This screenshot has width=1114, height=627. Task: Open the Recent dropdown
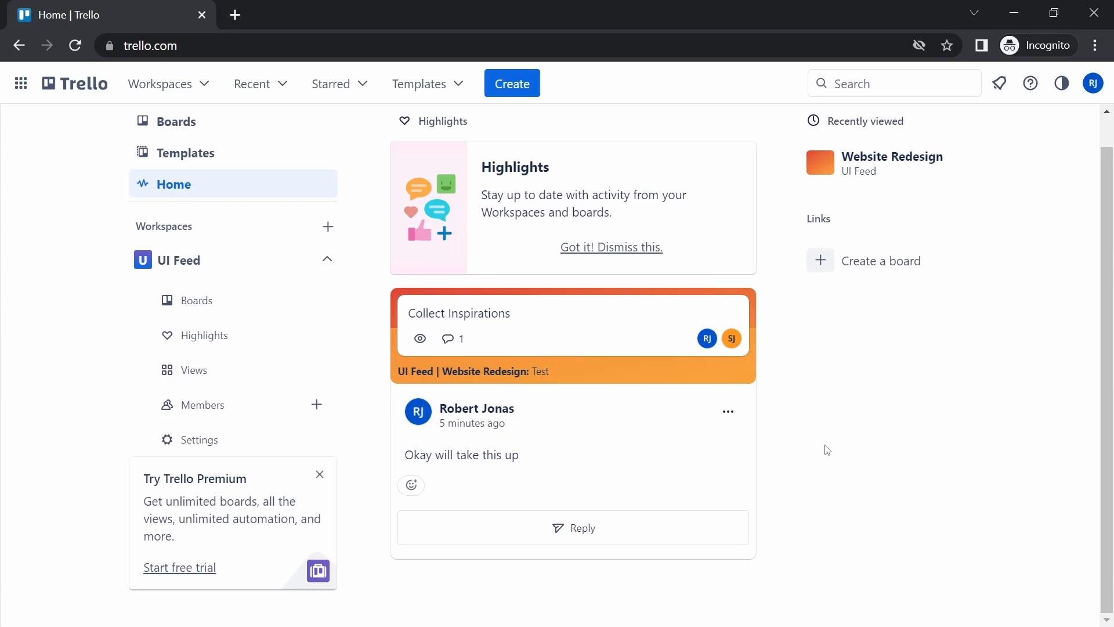(x=261, y=84)
